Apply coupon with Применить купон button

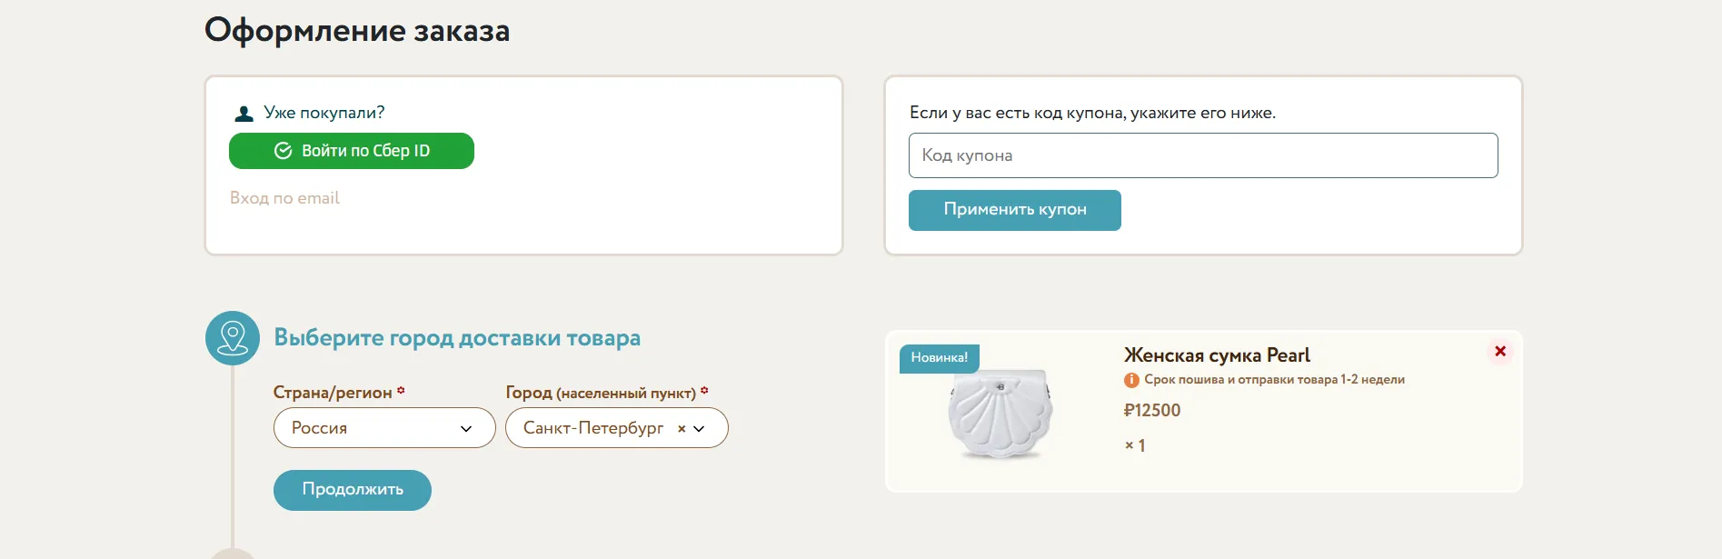1015,210
